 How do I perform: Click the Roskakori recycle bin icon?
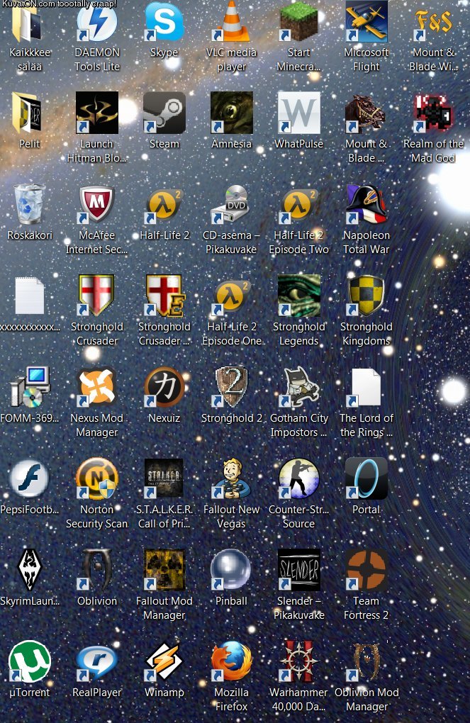pyautogui.click(x=29, y=205)
